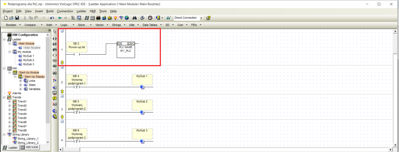Click the HW Configuration item

[x=25, y=35]
